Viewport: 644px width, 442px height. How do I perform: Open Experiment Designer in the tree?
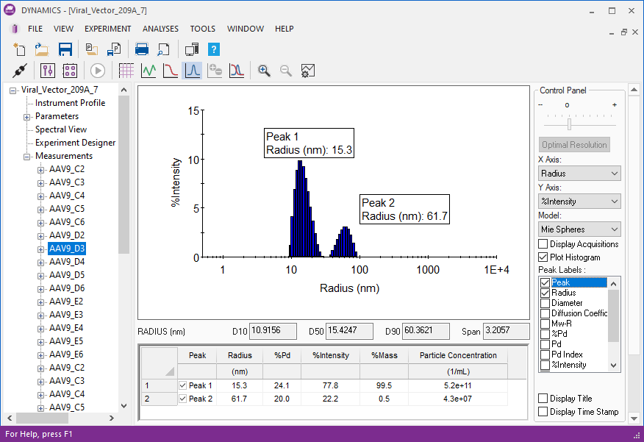(x=75, y=143)
